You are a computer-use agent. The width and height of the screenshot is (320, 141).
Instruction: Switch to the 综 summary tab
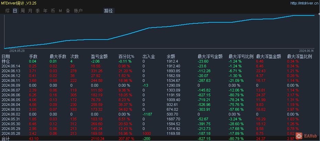(x=7, y=11)
